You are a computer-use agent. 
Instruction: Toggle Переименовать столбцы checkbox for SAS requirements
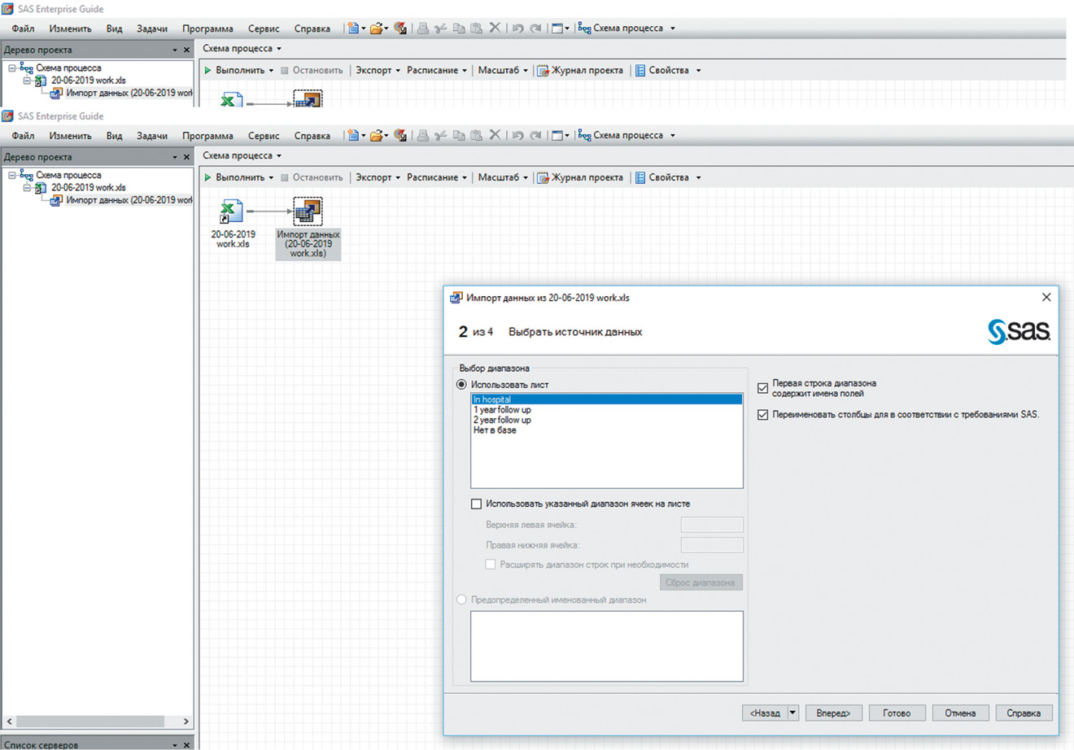(x=762, y=415)
